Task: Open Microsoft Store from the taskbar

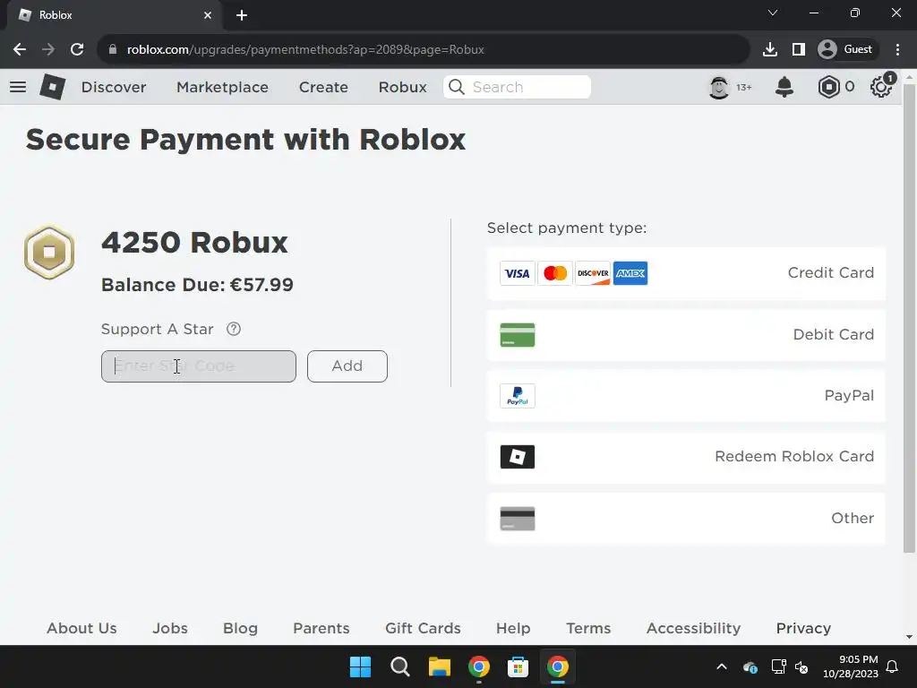Action: click(x=518, y=666)
